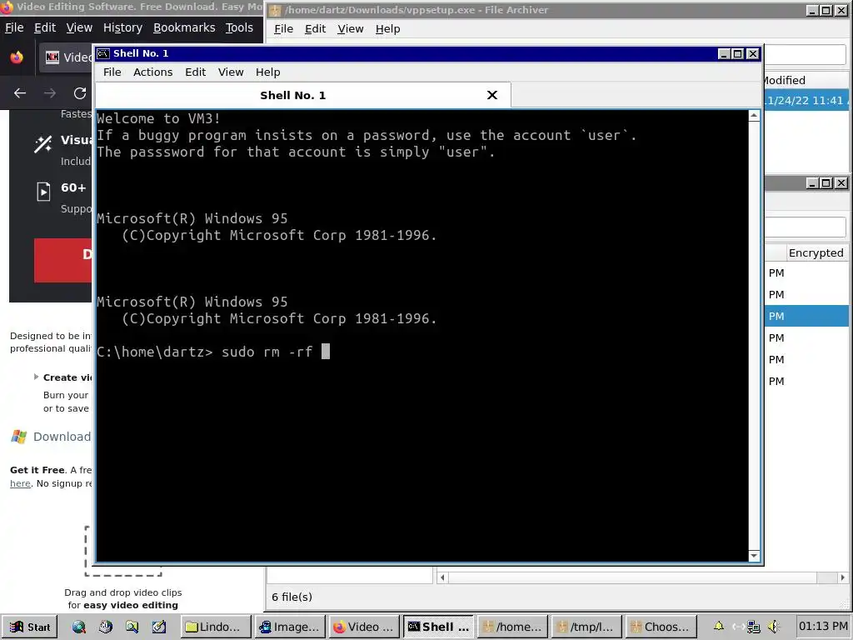Click the archive icon in File Archiver title bar
Screen dimensions: 853x640
pyautogui.click(x=275, y=10)
